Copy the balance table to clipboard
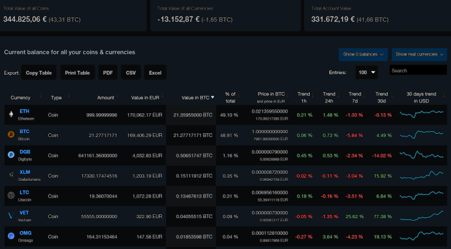Viewport: 451px width, 249px height. coord(39,73)
